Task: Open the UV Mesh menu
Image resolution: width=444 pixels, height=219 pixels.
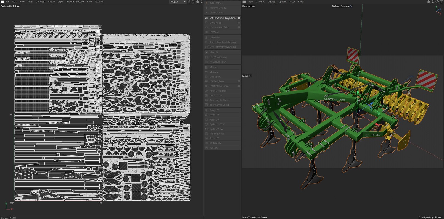Action: pyautogui.click(x=41, y=1)
